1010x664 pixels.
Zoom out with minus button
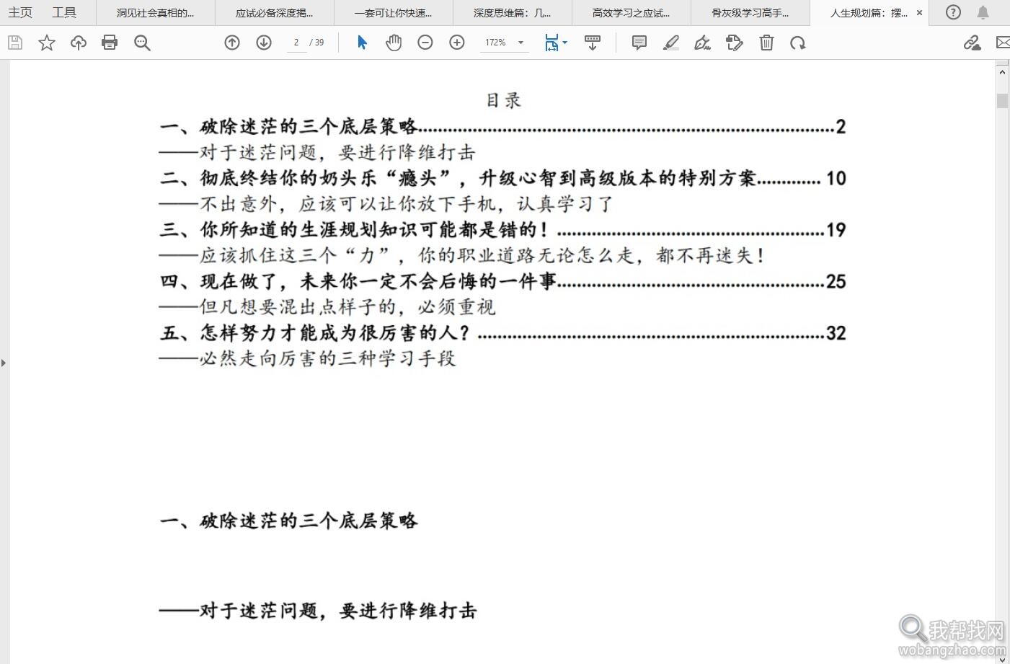point(425,43)
